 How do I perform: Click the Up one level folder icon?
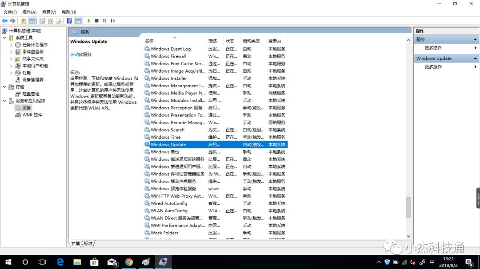pyautogui.click(x=23, y=21)
